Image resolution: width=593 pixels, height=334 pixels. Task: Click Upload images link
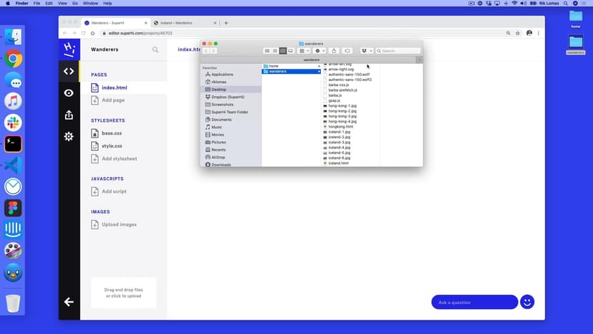pyautogui.click(x=119, y=224)
